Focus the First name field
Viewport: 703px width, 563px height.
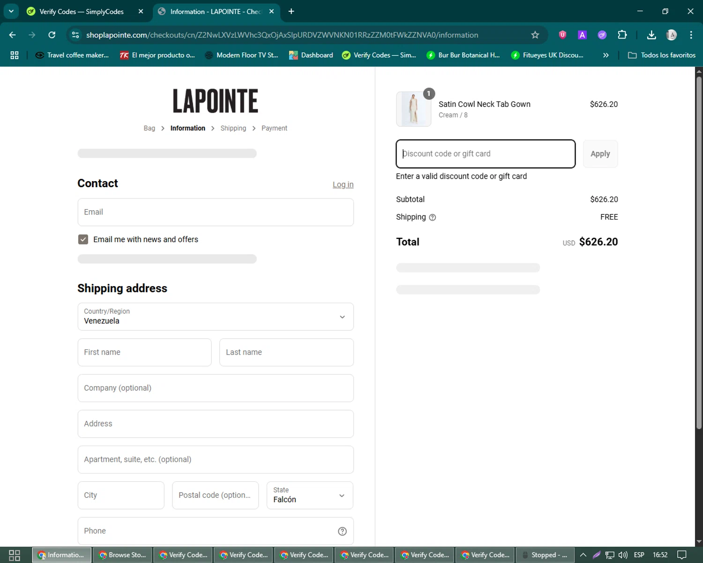click(x=144, y=352)
